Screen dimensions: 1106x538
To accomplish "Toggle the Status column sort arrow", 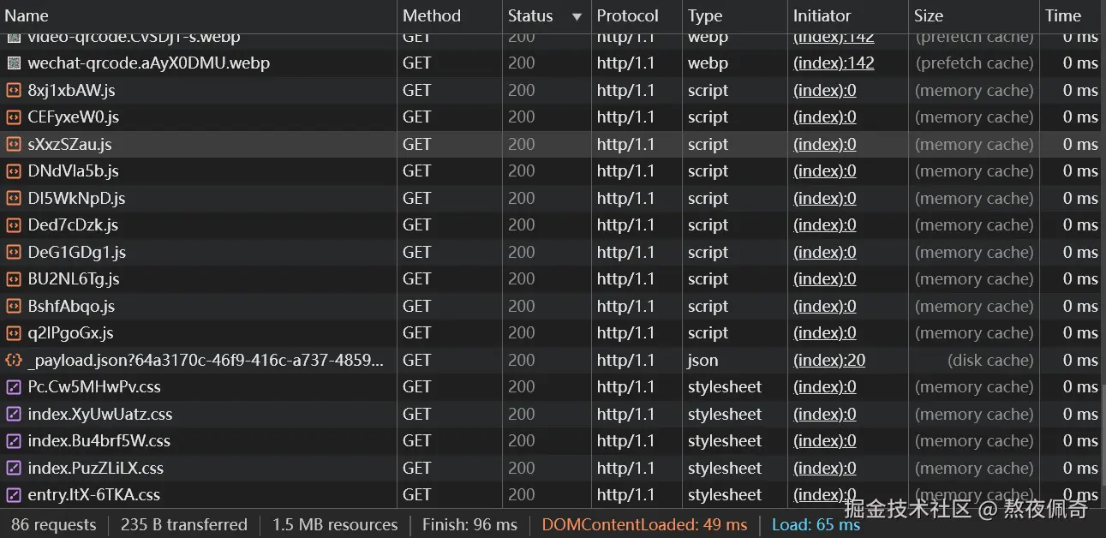I will [x=577, y=16].
